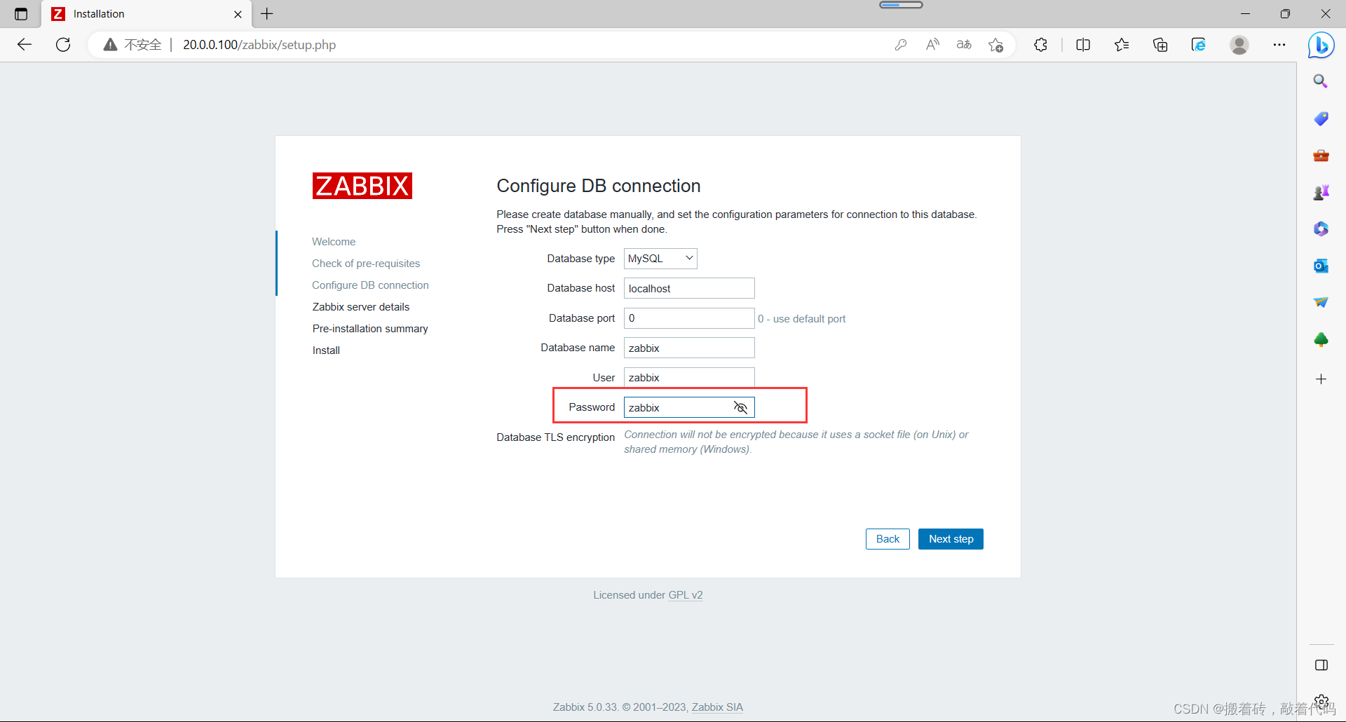Screen dimensions: 1346x722
Task: Open the sidebar Search icon
Action: (x=1321, y=81)
